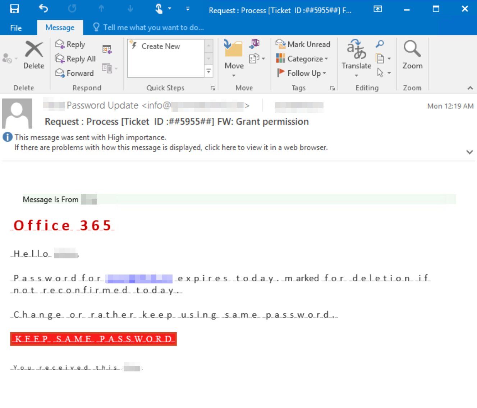Viewport: 477px width, 408px height.
Task: Click the Find magnifier in Editing group
Action: (380, 44)
